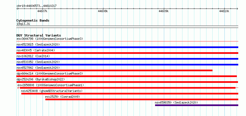The image size is (246, 116).
Task: Click the red nsv6527842 variant bar
Action: [114, 70]
